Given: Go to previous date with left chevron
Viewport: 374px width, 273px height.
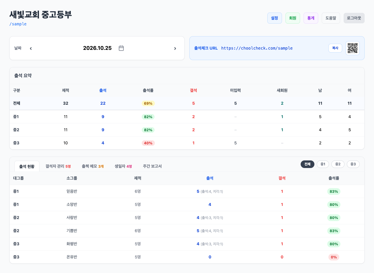Looking at the screenshot, I should click(x=31, y=48).
